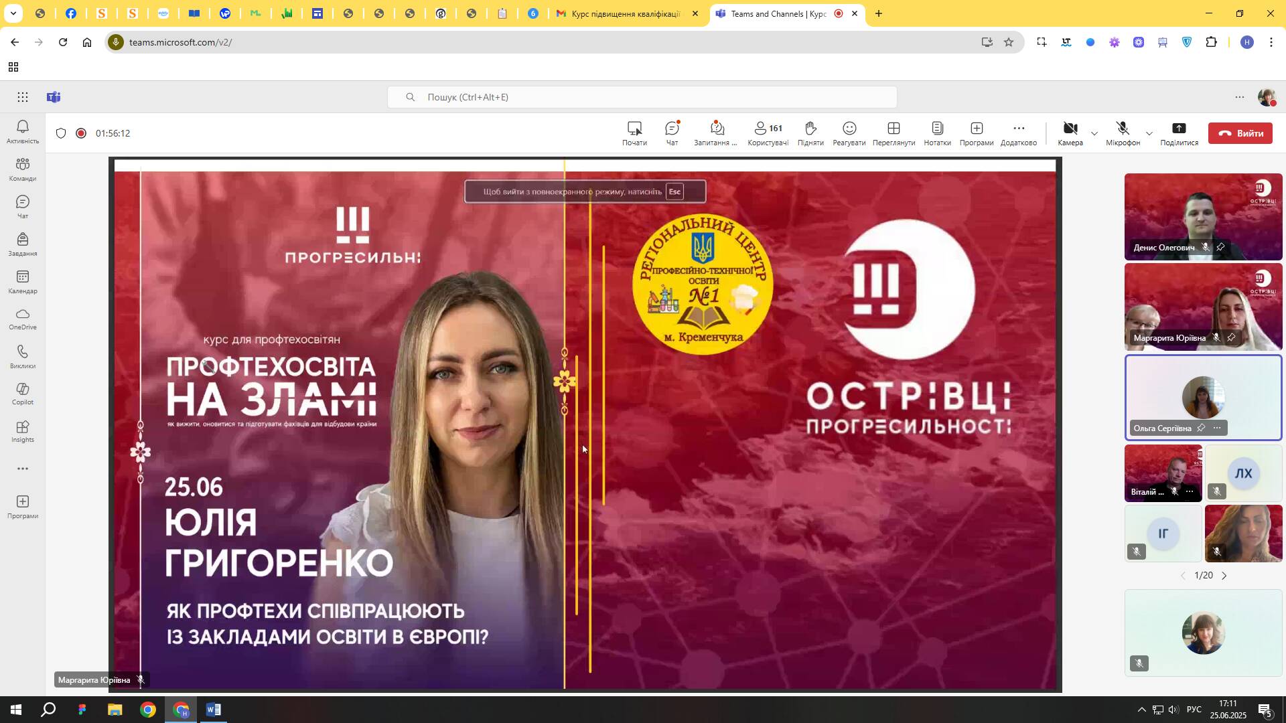The width and height of the screenshot is (1286, 723).
Task: Open Insights in sidebar
Action: pos(23,432)
